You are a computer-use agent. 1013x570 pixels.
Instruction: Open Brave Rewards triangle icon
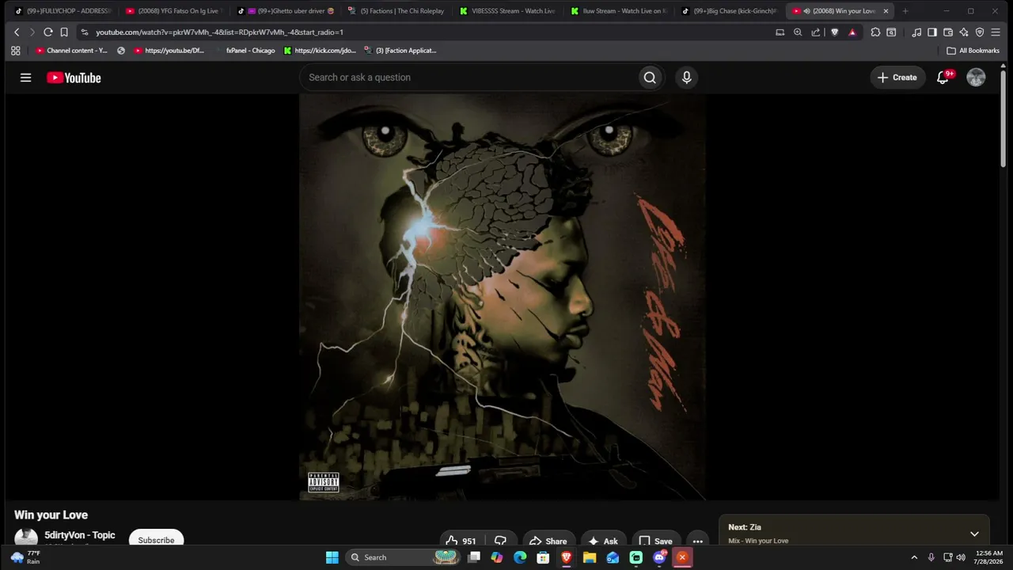[852, 32]
